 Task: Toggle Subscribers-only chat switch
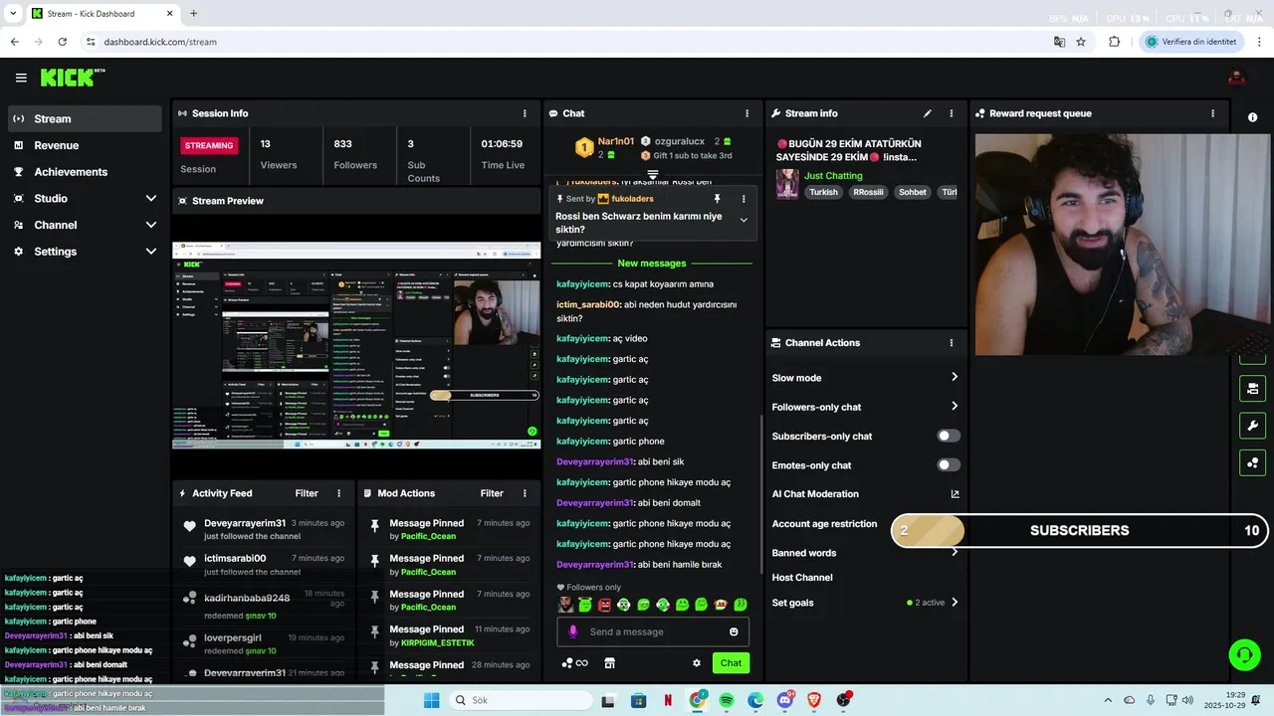[x=949, y=436]
